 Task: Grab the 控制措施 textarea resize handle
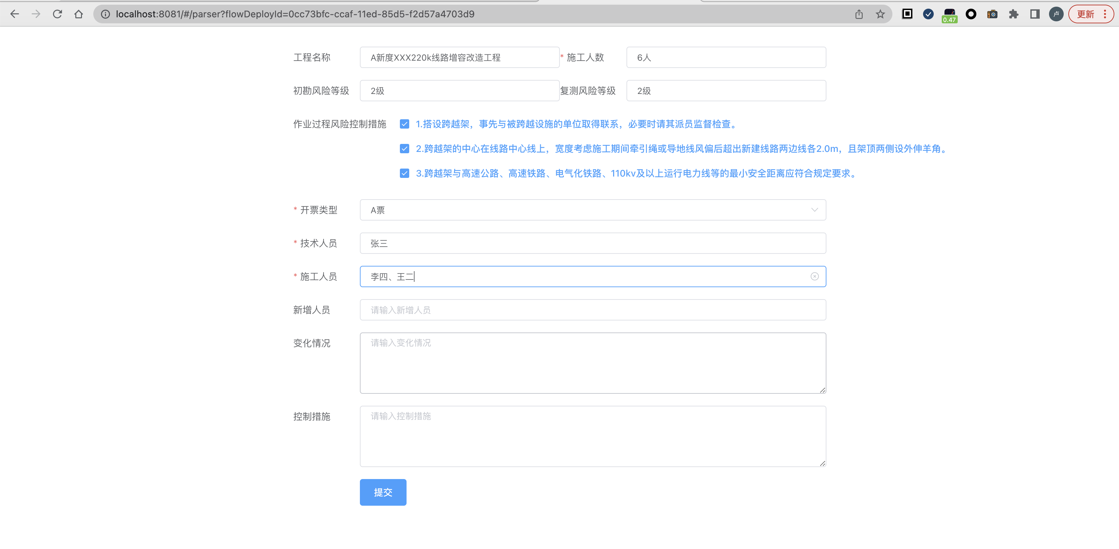(x=822, y=463)
